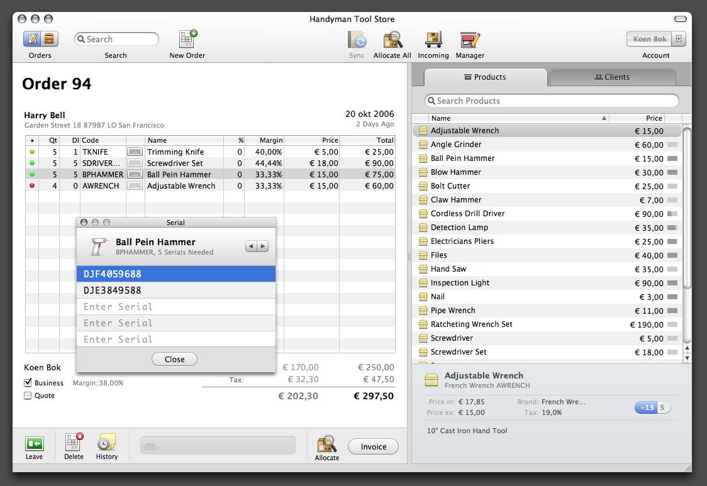
Task: Open the Allocate All tool
Action: (392, 40)
